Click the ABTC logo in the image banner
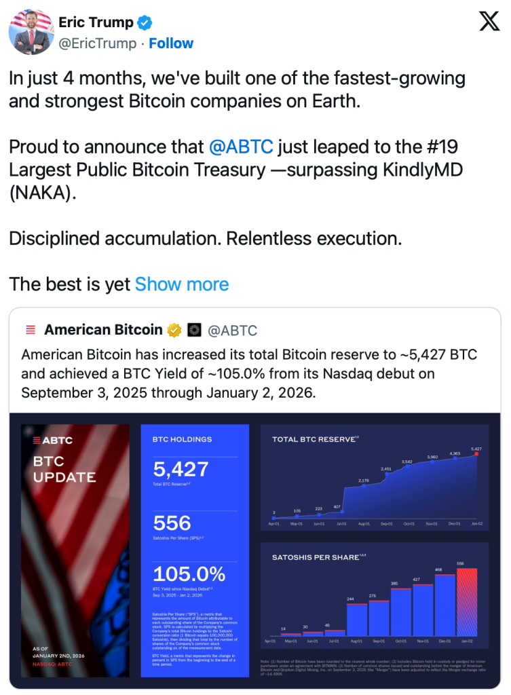This screenshot has height=695, width=511. coord(53,440)
